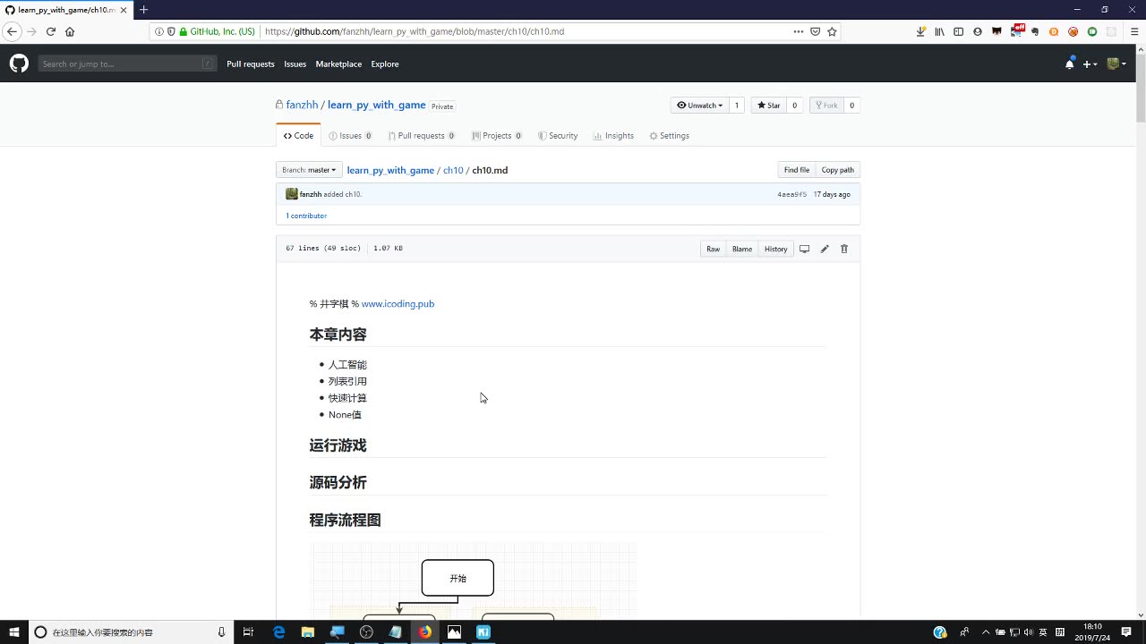Screen dimensions: 1146x644
Task: Open the Branch: master dropdown
Action: (308, 169)
